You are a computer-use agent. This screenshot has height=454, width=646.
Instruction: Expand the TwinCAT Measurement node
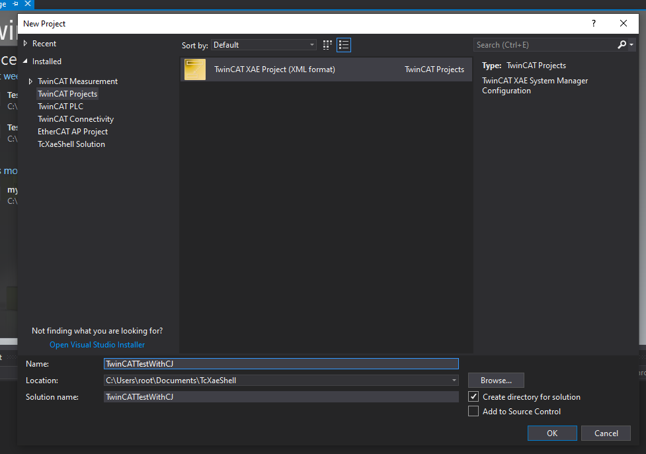pos(30,81)
